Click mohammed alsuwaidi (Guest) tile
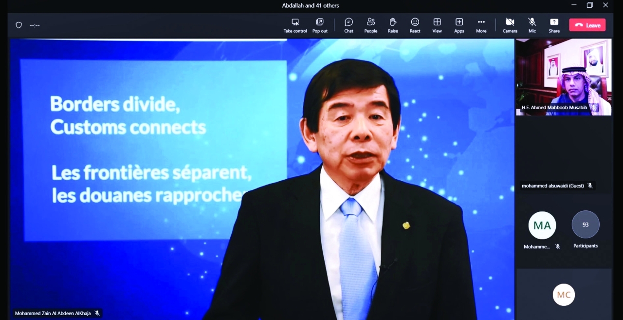The image size is (623, 320). pyautogui.click(x=564, y=156)
